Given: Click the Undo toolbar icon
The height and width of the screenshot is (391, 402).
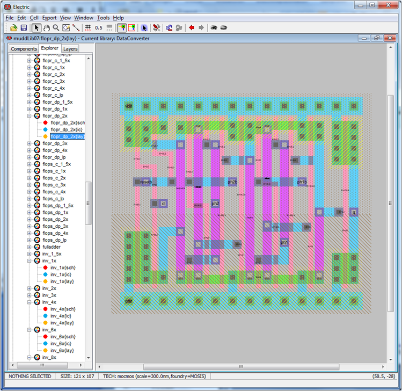Looking at the screenshot, I should pos(169,27).
